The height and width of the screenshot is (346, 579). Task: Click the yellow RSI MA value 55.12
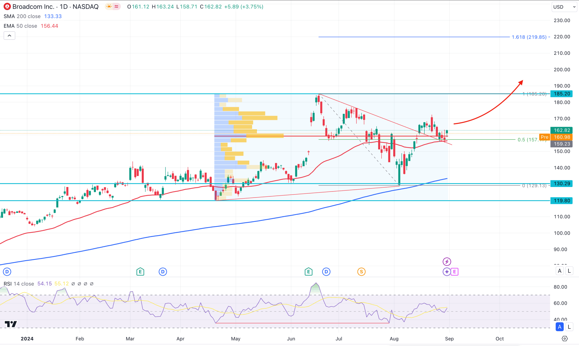pyautogui.click(x=62, y=284)
